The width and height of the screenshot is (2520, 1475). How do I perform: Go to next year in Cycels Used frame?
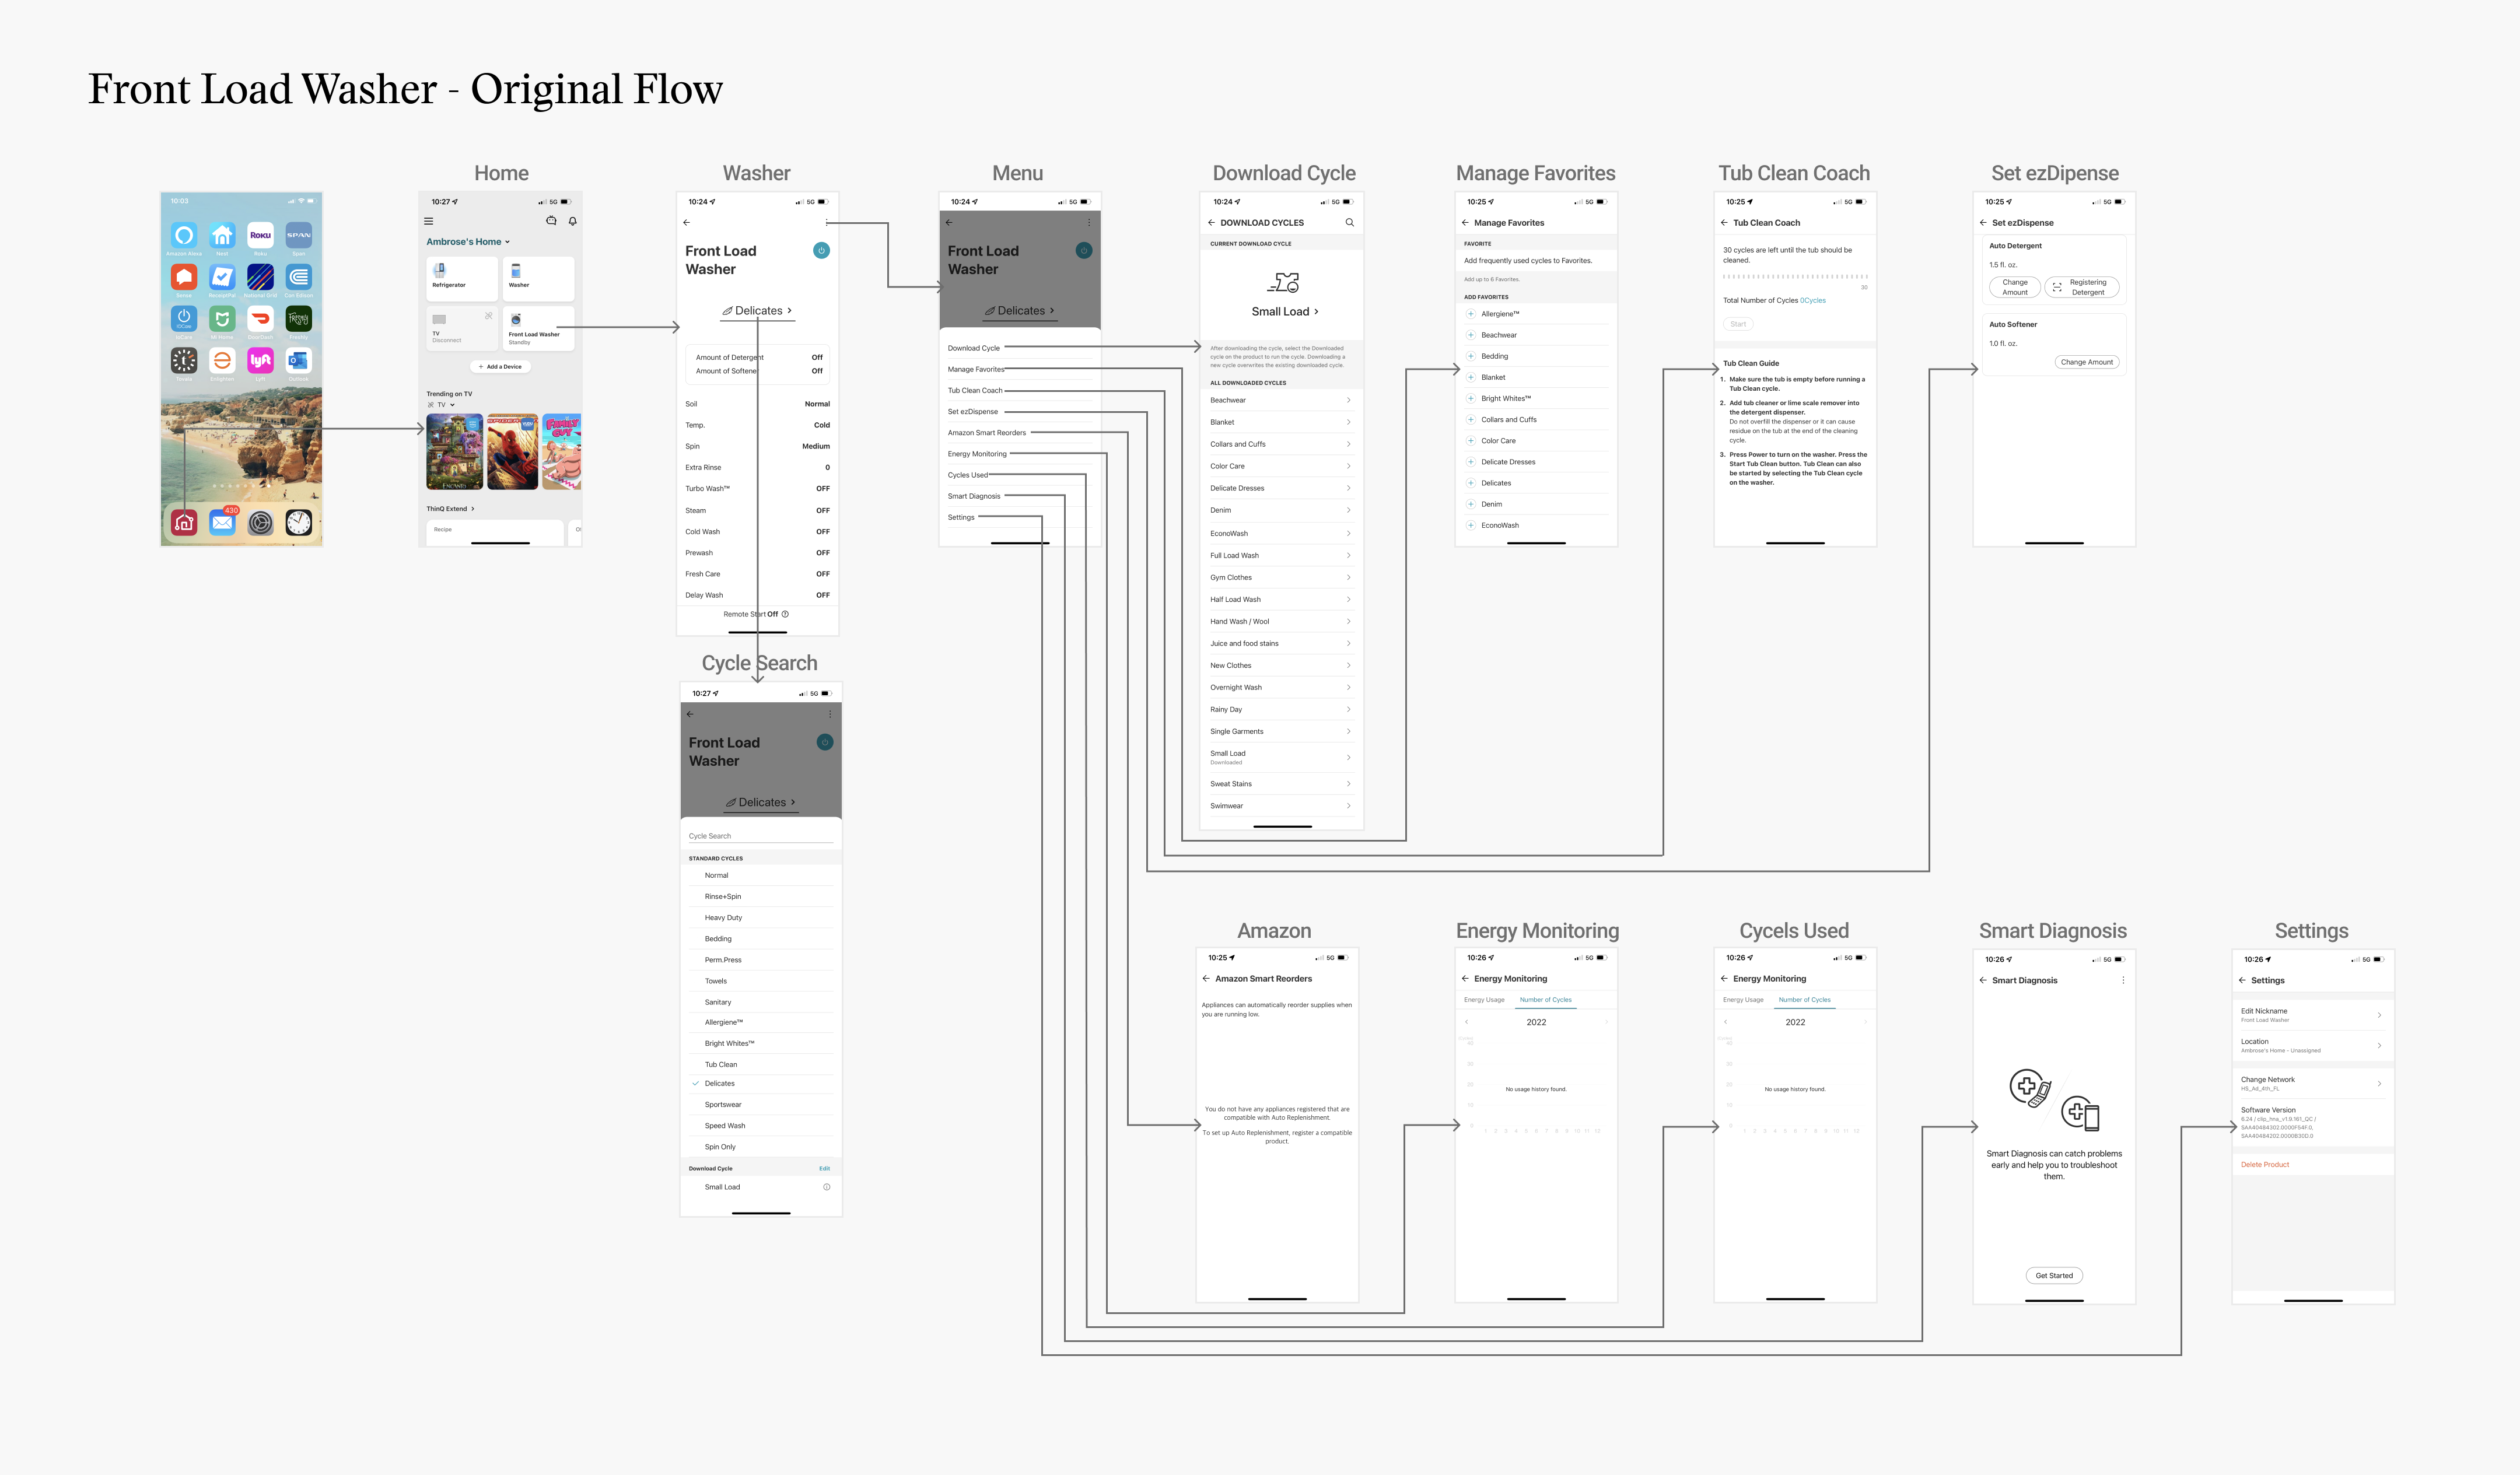1865,1022
